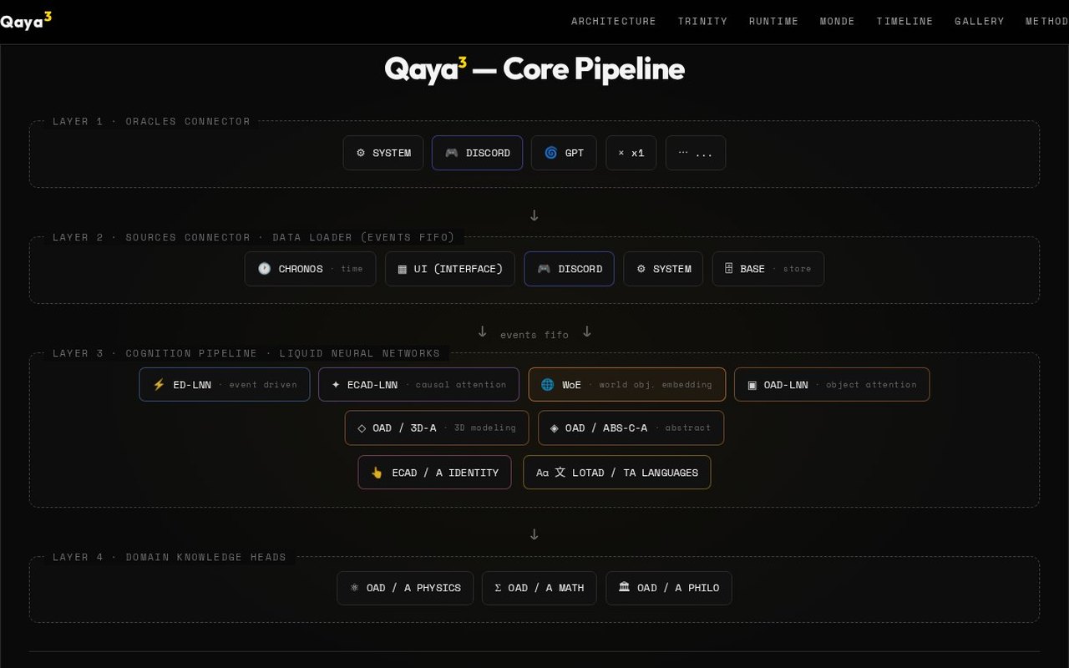Click gamepad icon on Layer 2 DISCORD

[x=544, y=269]
